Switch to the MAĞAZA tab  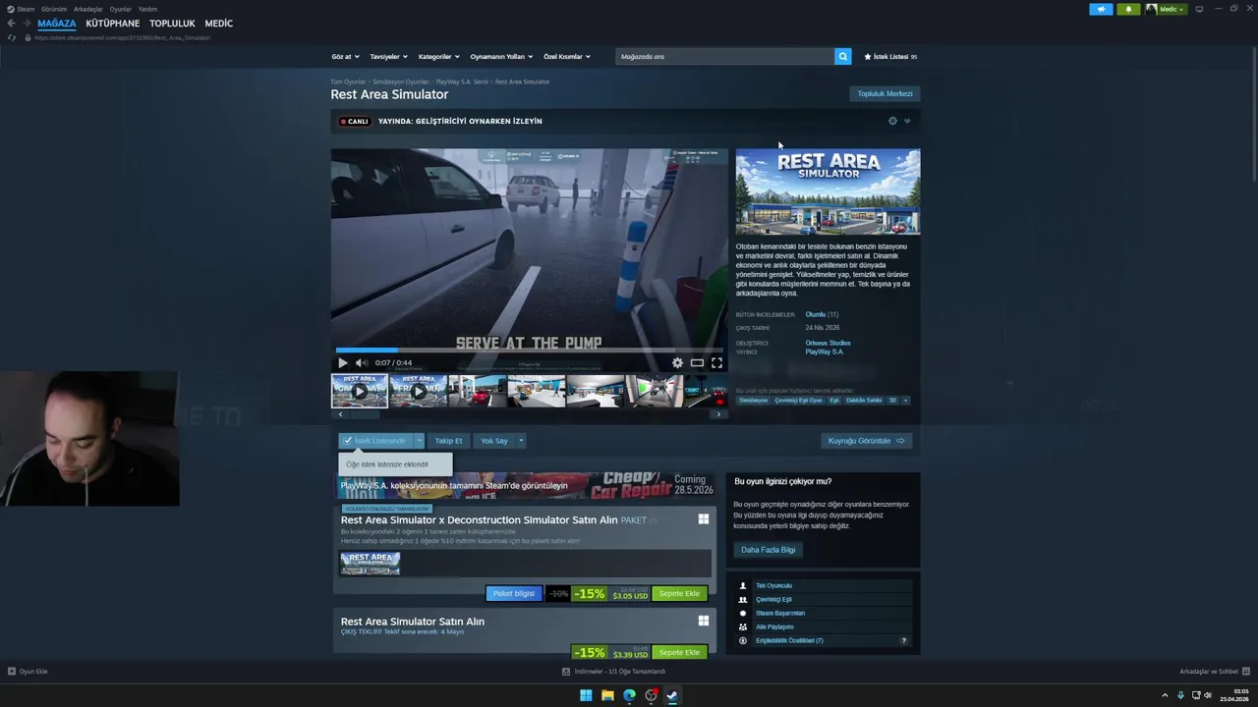click(x=57, y=24)
